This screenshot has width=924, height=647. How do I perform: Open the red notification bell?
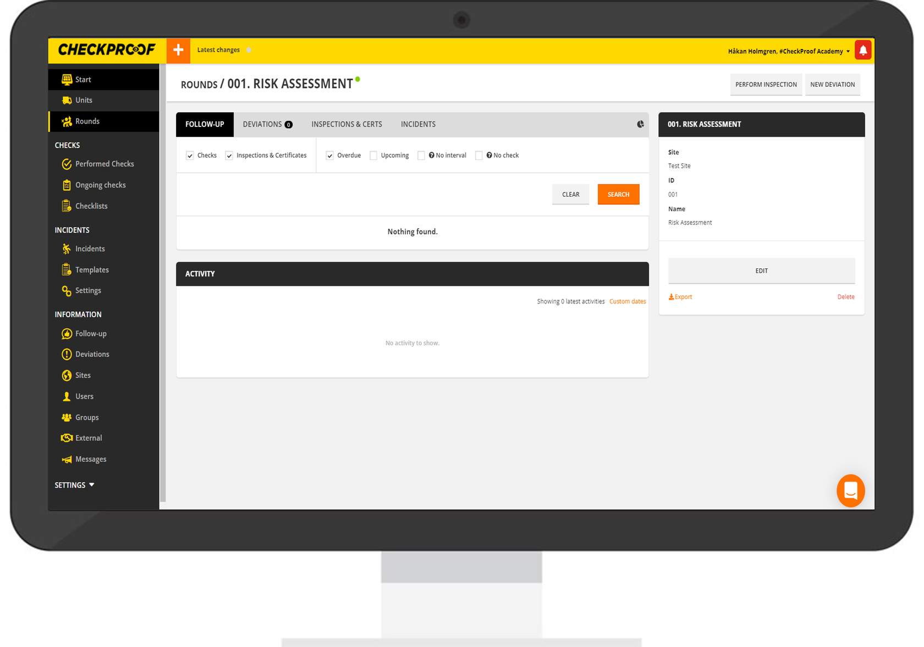863,51
